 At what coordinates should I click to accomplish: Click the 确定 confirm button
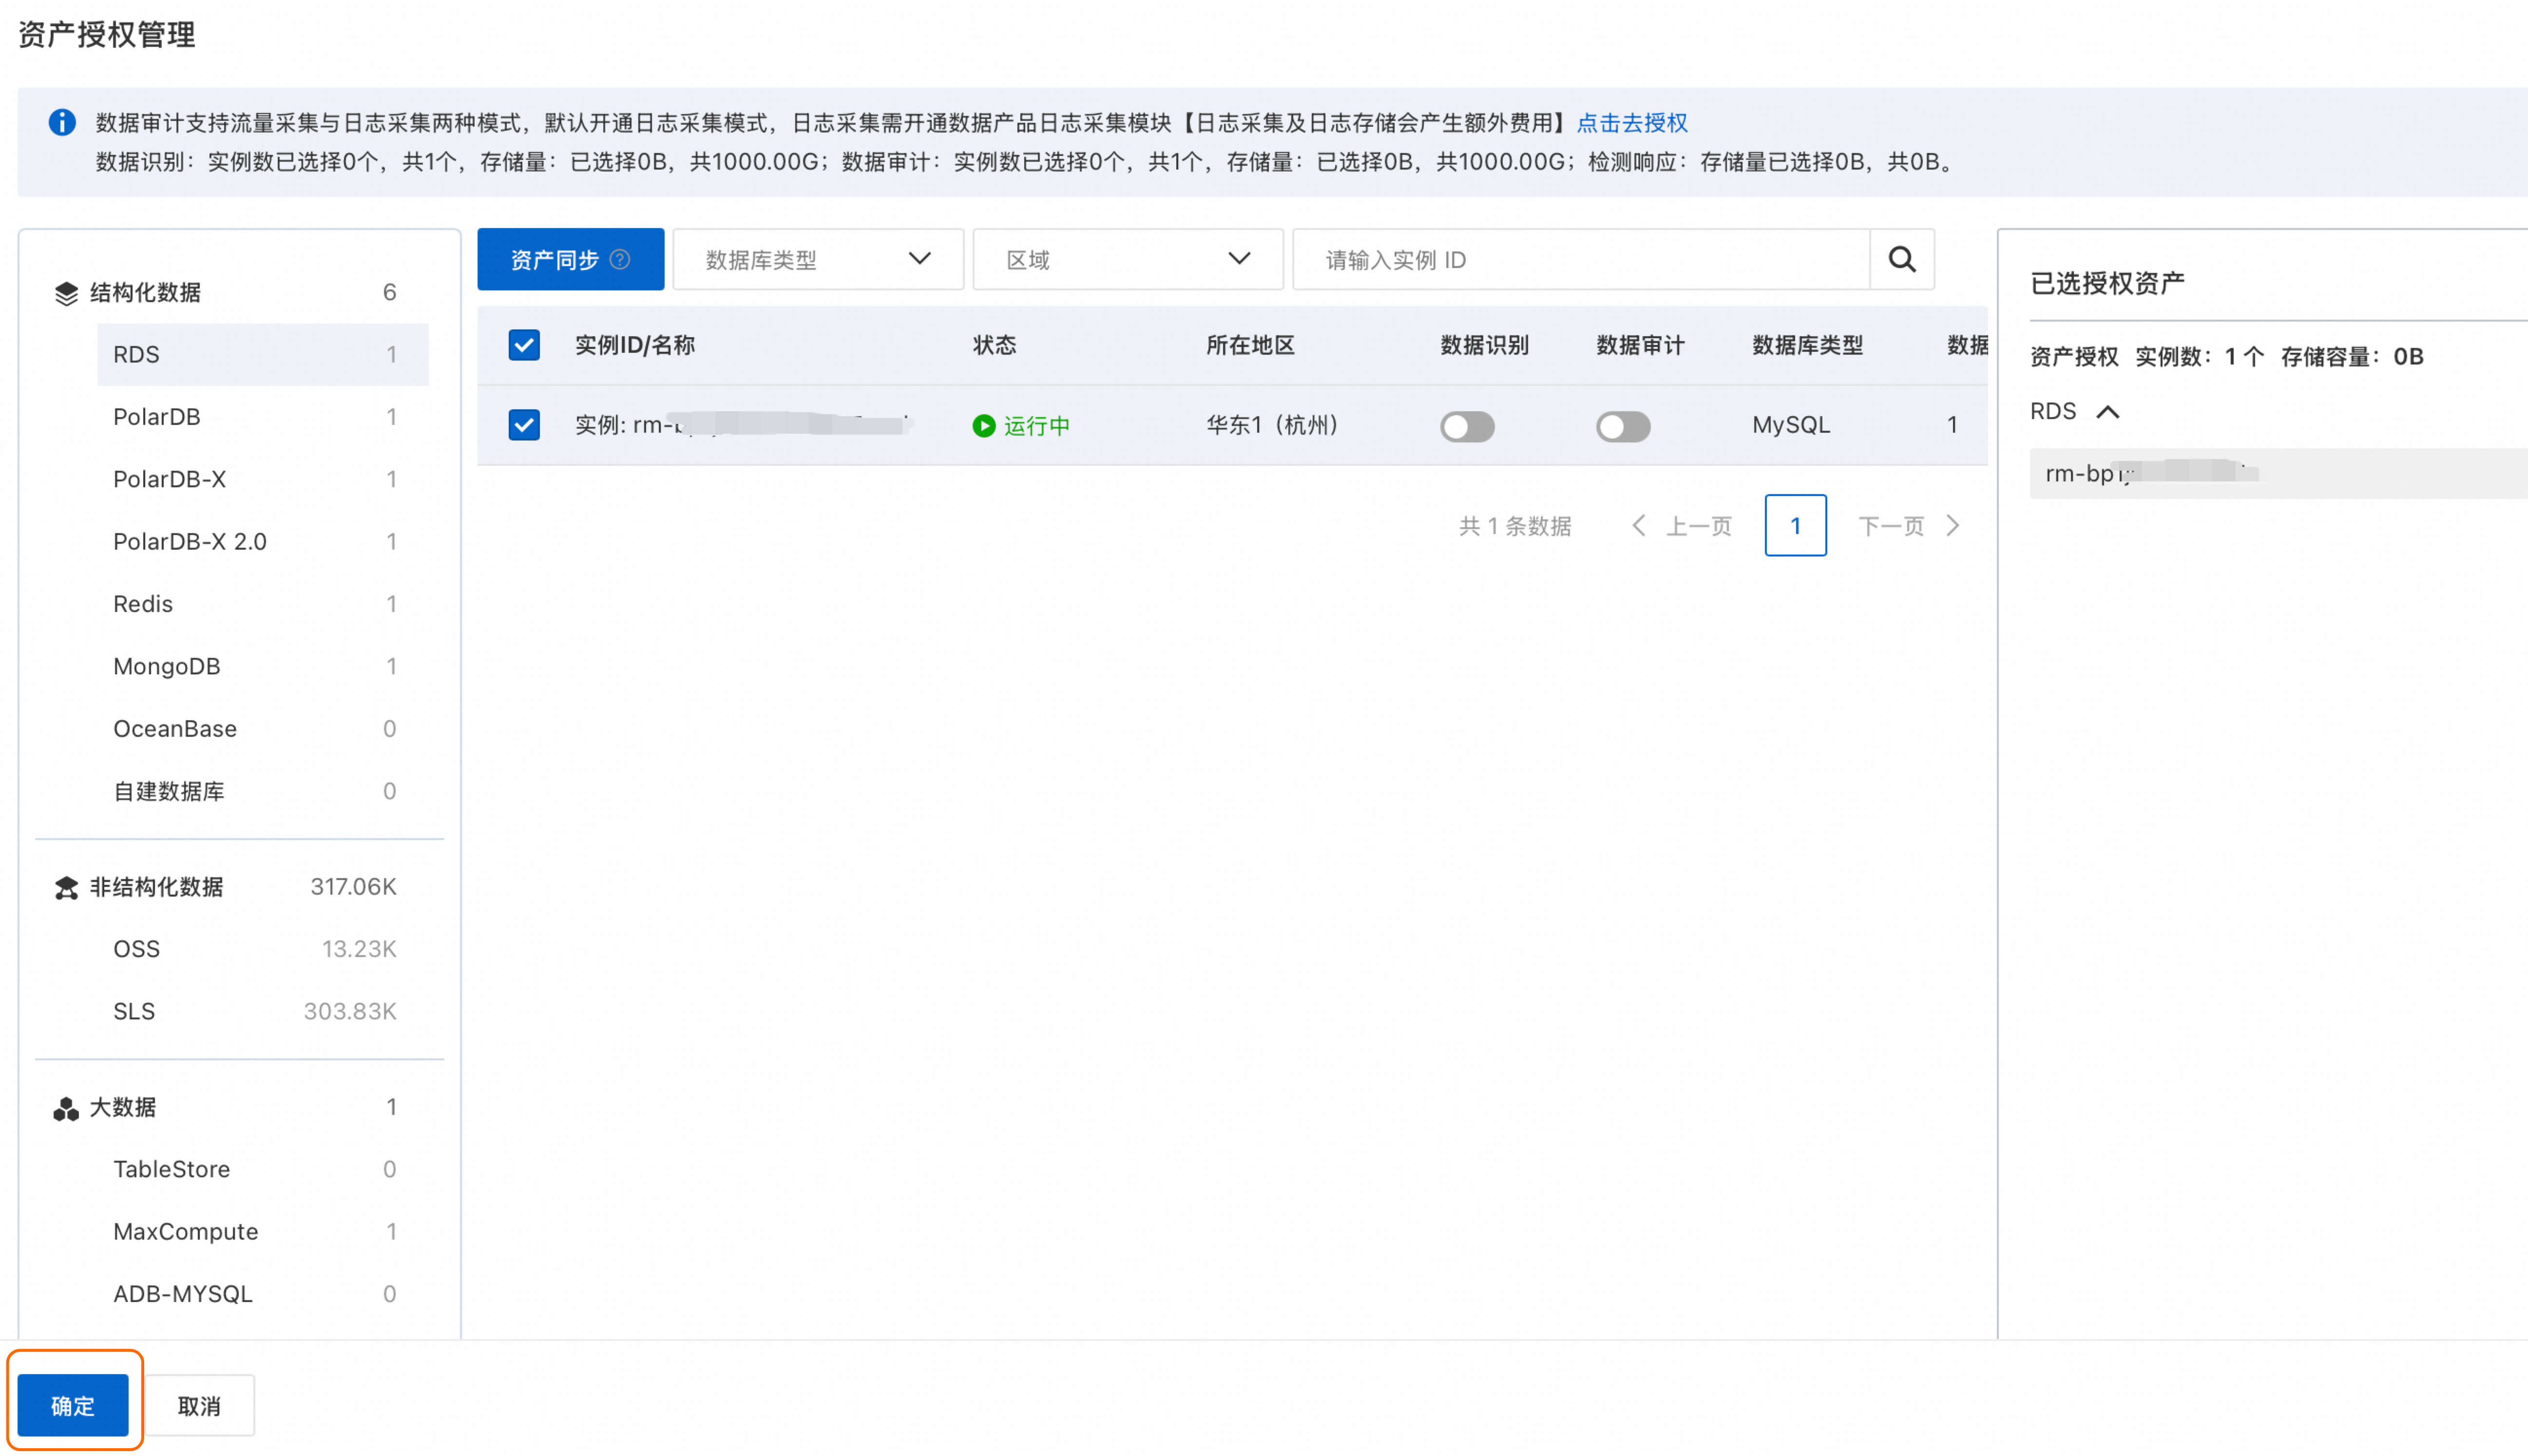tap(73, 1405)
